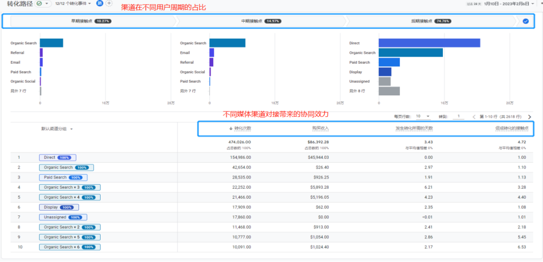Screen dimensions: 543x262
Task: Click the Organic Search × 4 chip
Action: click(70, 197)
